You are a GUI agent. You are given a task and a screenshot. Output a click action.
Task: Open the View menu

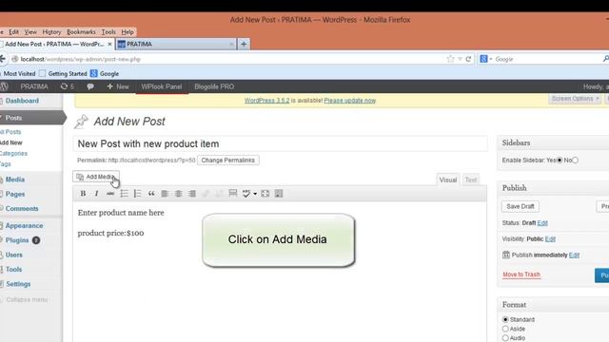point(30,31)
